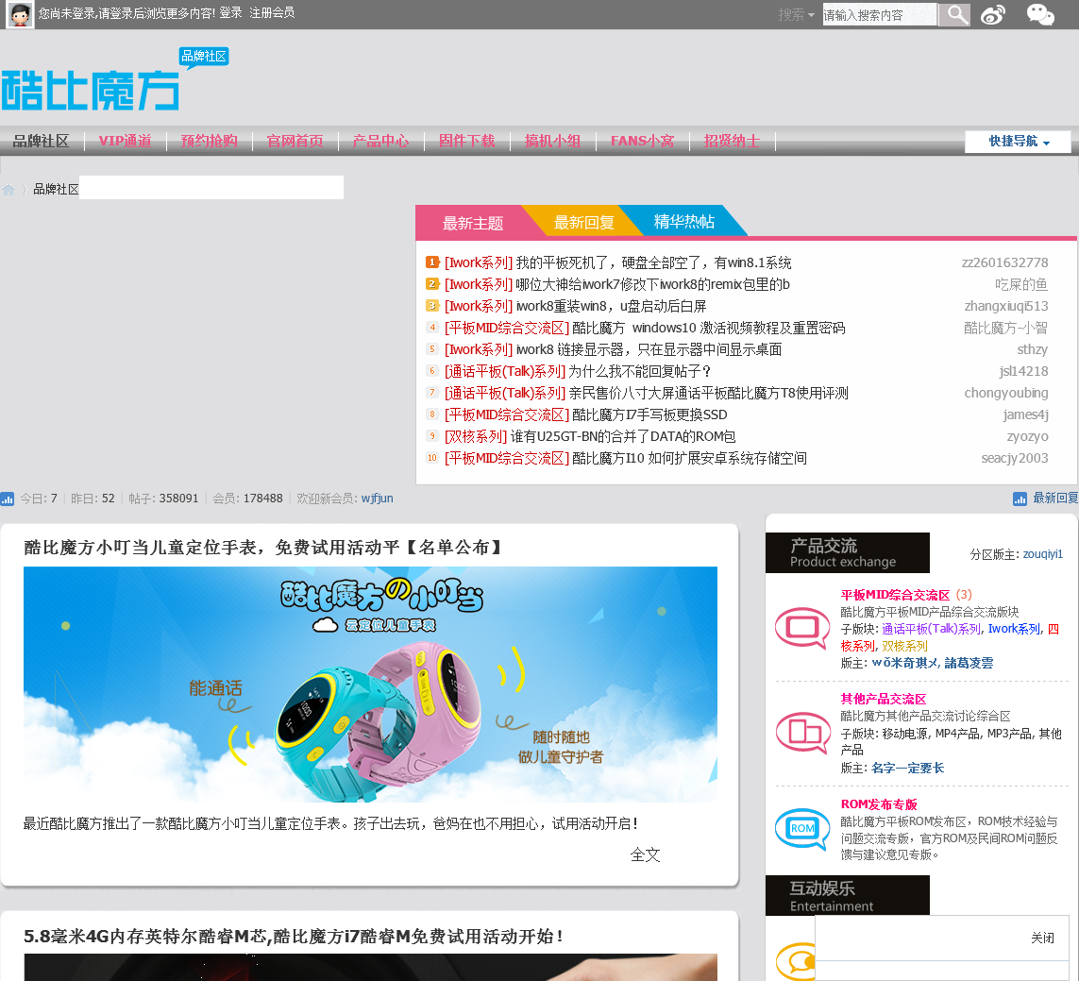
Task: Click the [Iwork系列] tag on post 1
Action: [479, 263]
